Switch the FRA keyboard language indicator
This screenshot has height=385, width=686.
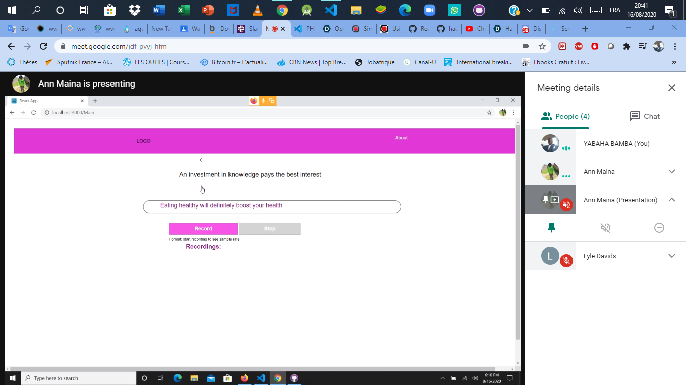tap(614, 10)
